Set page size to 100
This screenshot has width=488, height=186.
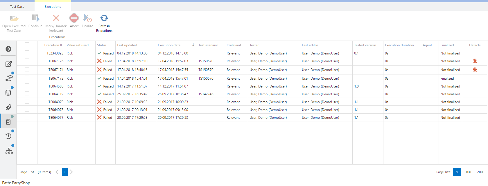click(468, 172)
